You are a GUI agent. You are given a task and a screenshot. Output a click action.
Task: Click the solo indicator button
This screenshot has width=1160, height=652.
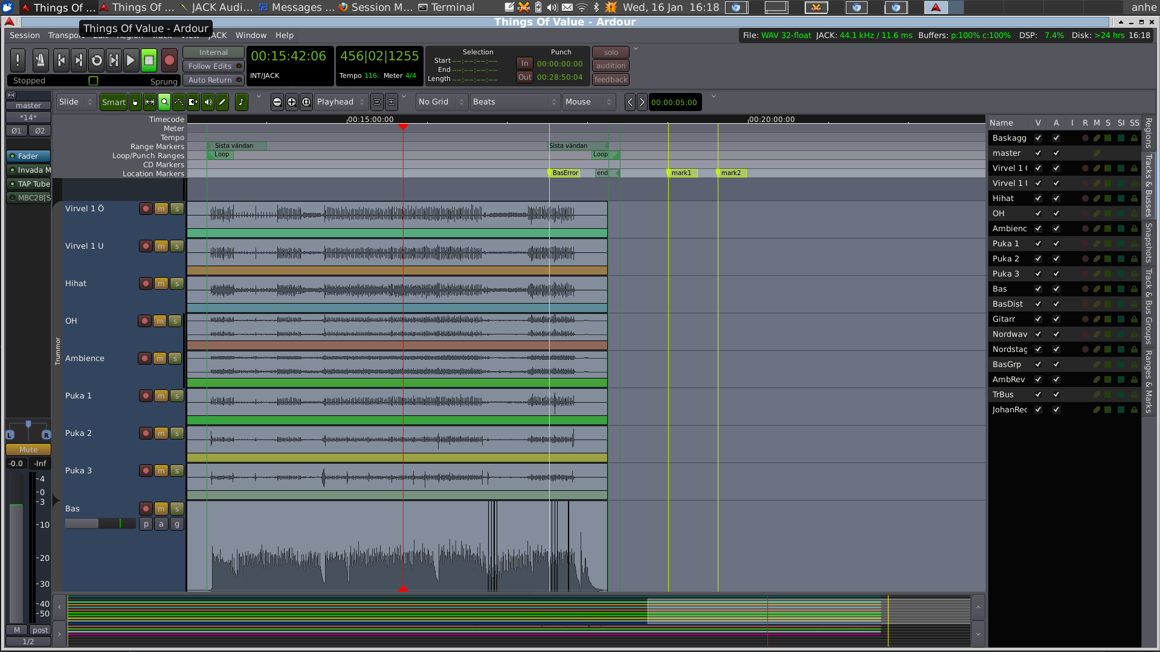coord(611,53)
